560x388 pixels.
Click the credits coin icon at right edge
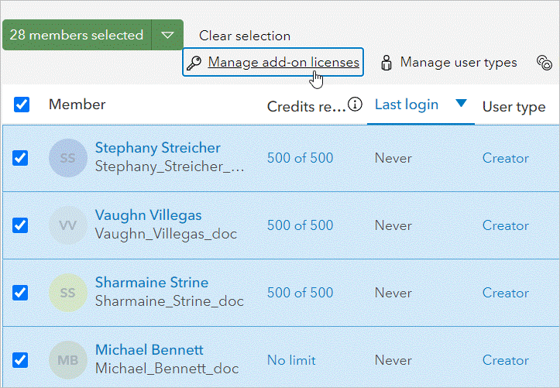coord(544,63)
